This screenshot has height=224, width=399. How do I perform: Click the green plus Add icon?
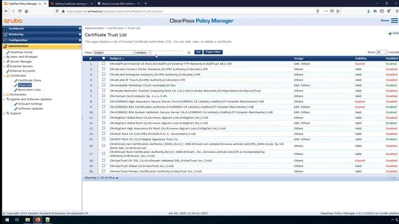pyautogui.click(x=390, y=33)
